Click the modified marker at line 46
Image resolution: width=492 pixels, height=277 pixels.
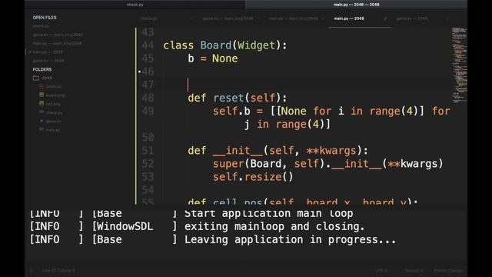[x=139, y=72]
